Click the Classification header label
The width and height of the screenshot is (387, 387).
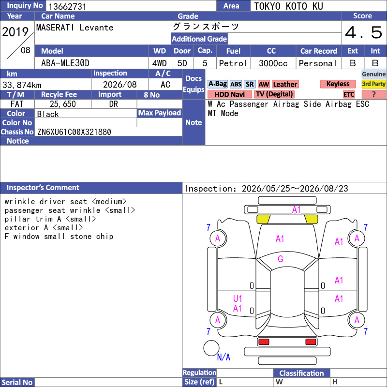click(x=301, y=373)
